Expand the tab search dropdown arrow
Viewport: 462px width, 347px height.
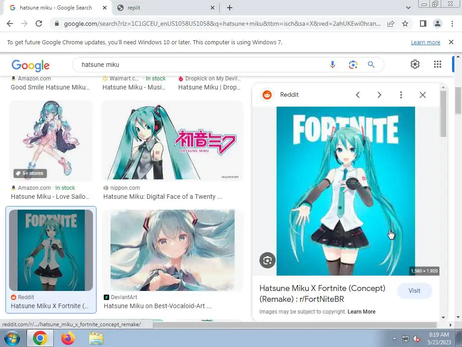[x=408, y=8]
